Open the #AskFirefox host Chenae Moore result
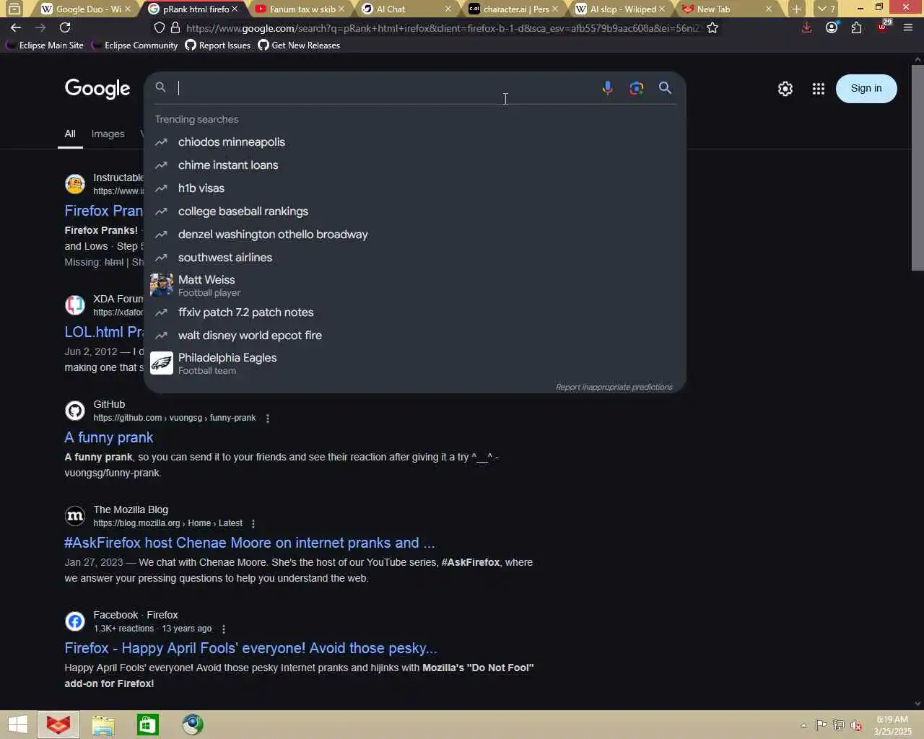This screenshot has height=739, width=924. click(249, 543)
